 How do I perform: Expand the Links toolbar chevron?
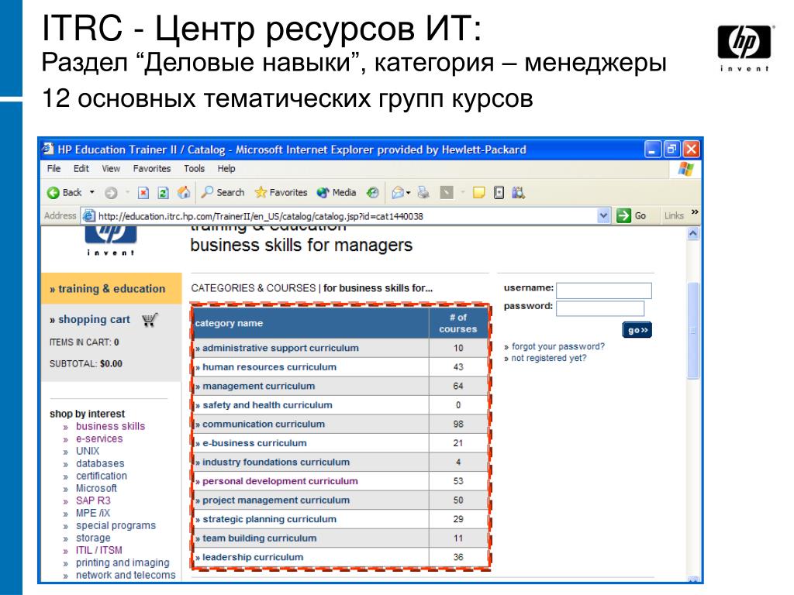tap(695, 212)
